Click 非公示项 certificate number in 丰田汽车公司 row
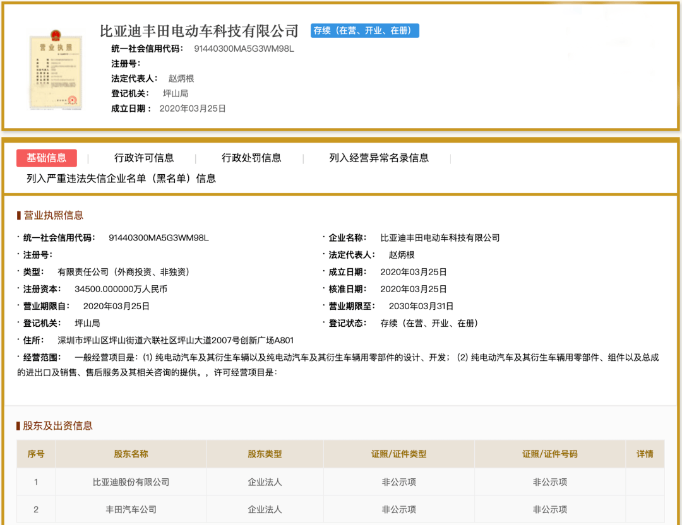 click(550, 509)
